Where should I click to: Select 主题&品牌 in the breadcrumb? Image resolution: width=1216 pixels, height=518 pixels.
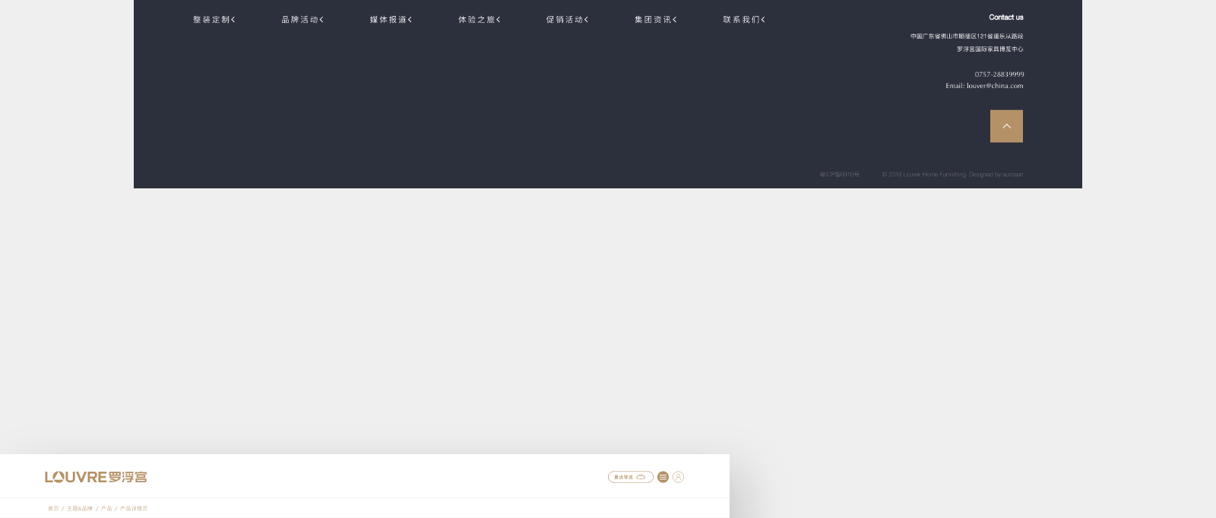click(80, 509)
